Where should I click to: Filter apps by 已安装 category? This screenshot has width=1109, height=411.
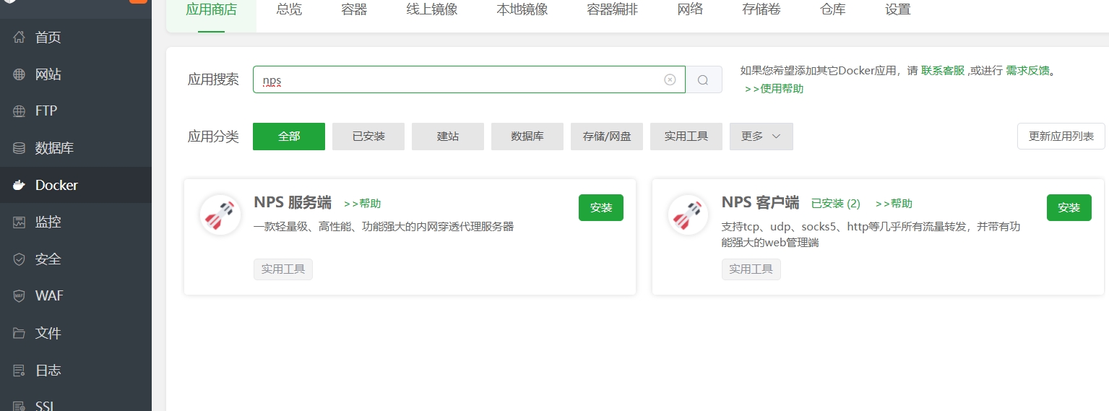[368, 137]
